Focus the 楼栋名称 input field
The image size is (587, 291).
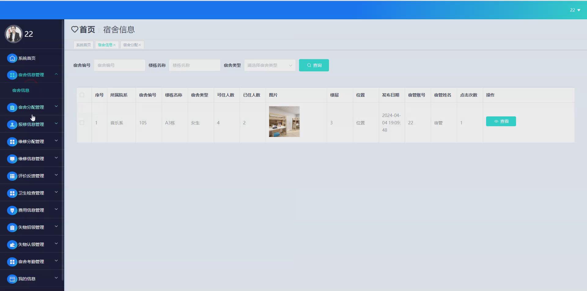tap(195, 65)
